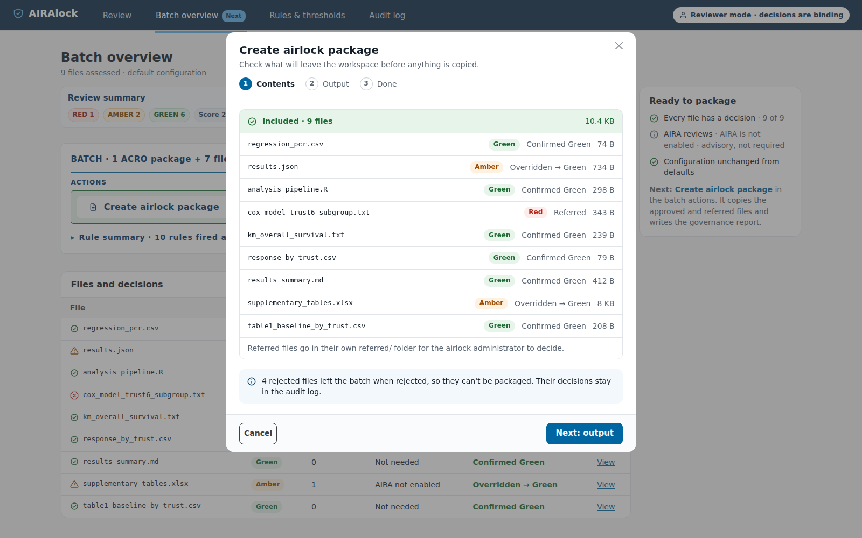The width and height of the screenshot is (862, 538).
Task: Open the Audit log tab
Action: click(387, 16)
